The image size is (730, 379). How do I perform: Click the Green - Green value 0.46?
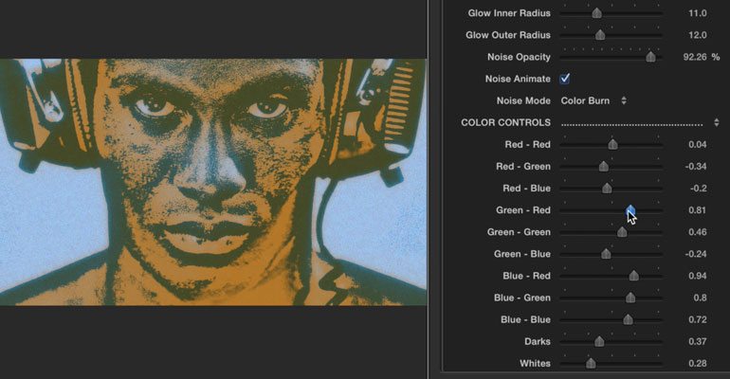pos(698,232)
